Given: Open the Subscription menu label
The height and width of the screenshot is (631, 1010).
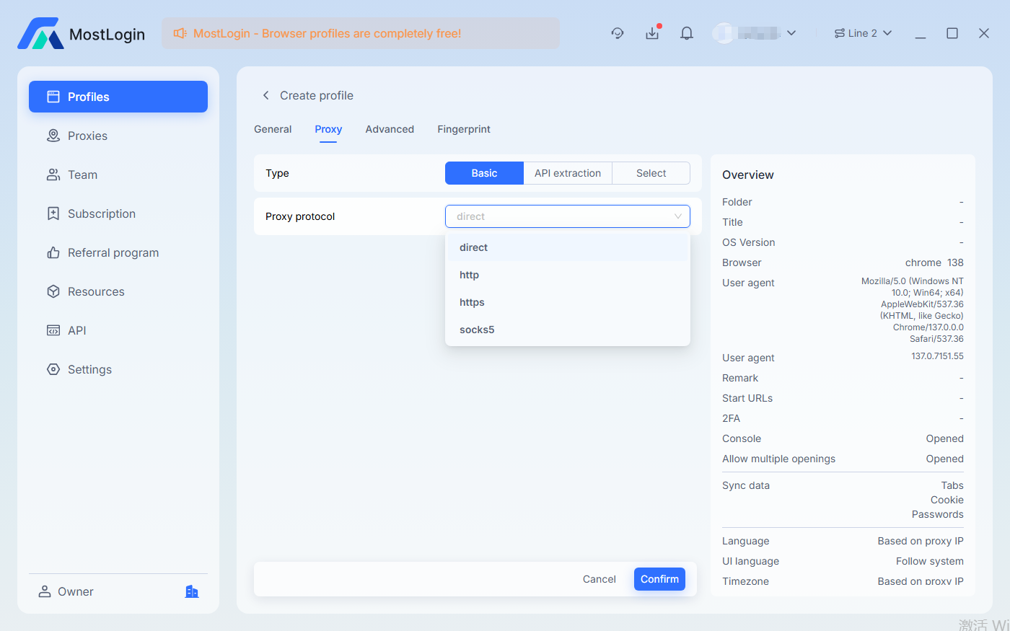Looking at the screenshot, I should [102, 213].
